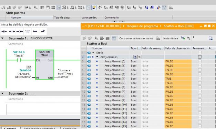Click the first insert row icon in the DB toolbar
The height and width of the screenshot is (129, 216).
(84, 38)
